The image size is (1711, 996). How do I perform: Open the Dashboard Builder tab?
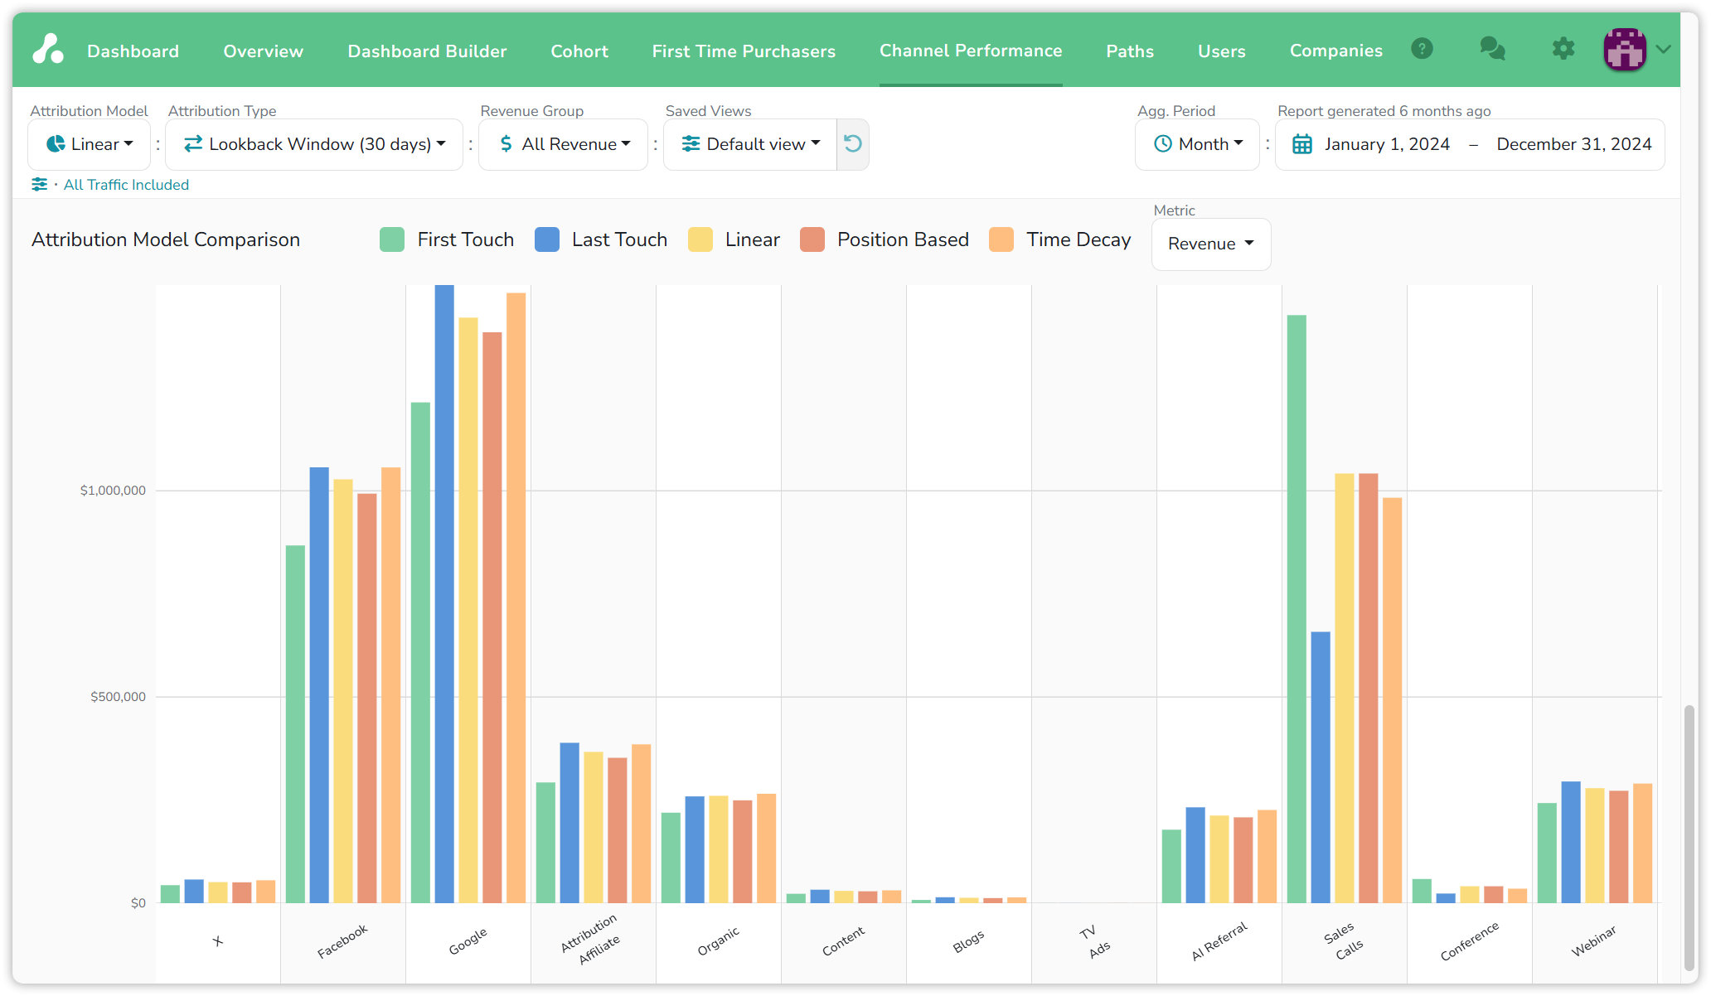[x=427, y=51]
